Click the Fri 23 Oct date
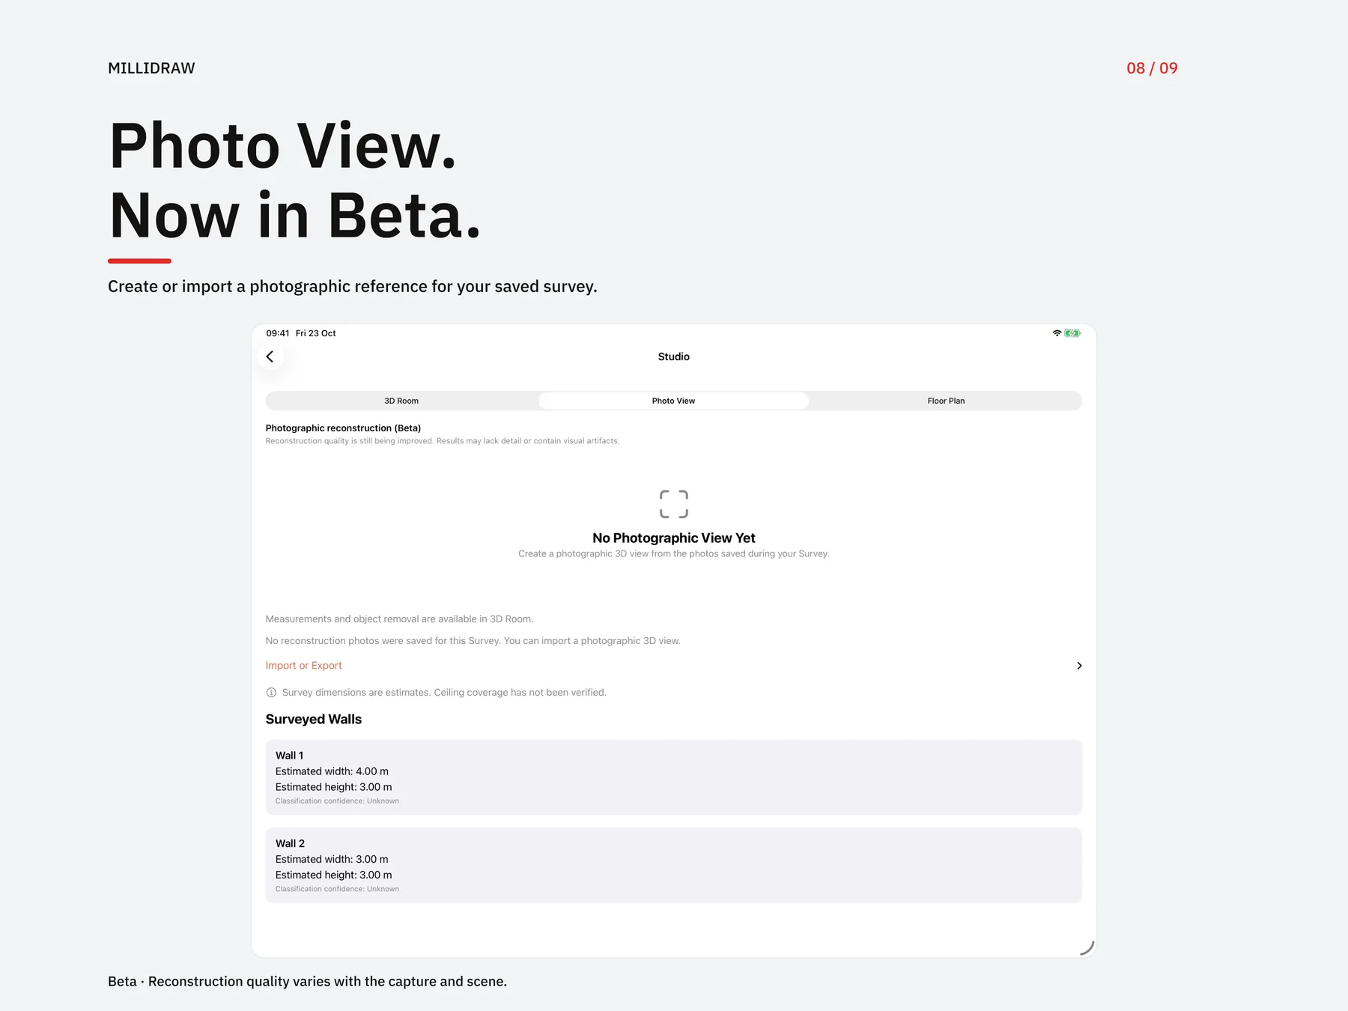 click(315, 333)
